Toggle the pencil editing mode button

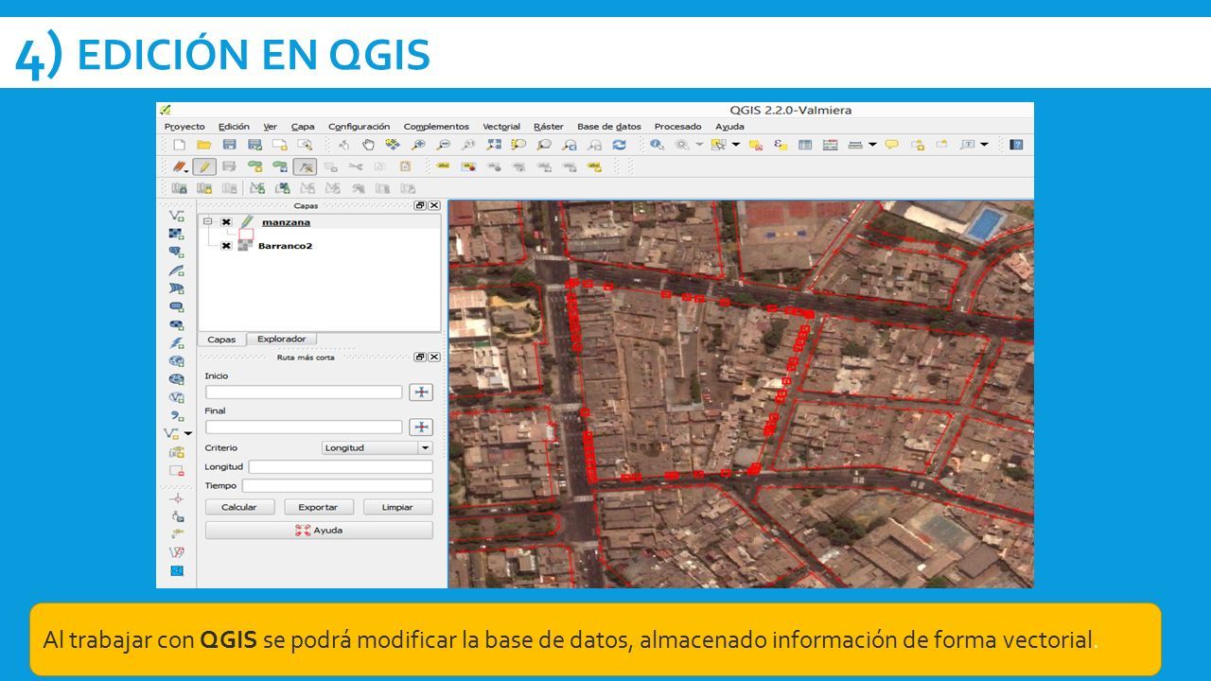click(x=204, y=166)
